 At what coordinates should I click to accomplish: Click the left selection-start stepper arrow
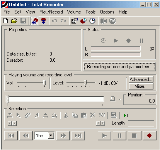(x=9, y=123)
